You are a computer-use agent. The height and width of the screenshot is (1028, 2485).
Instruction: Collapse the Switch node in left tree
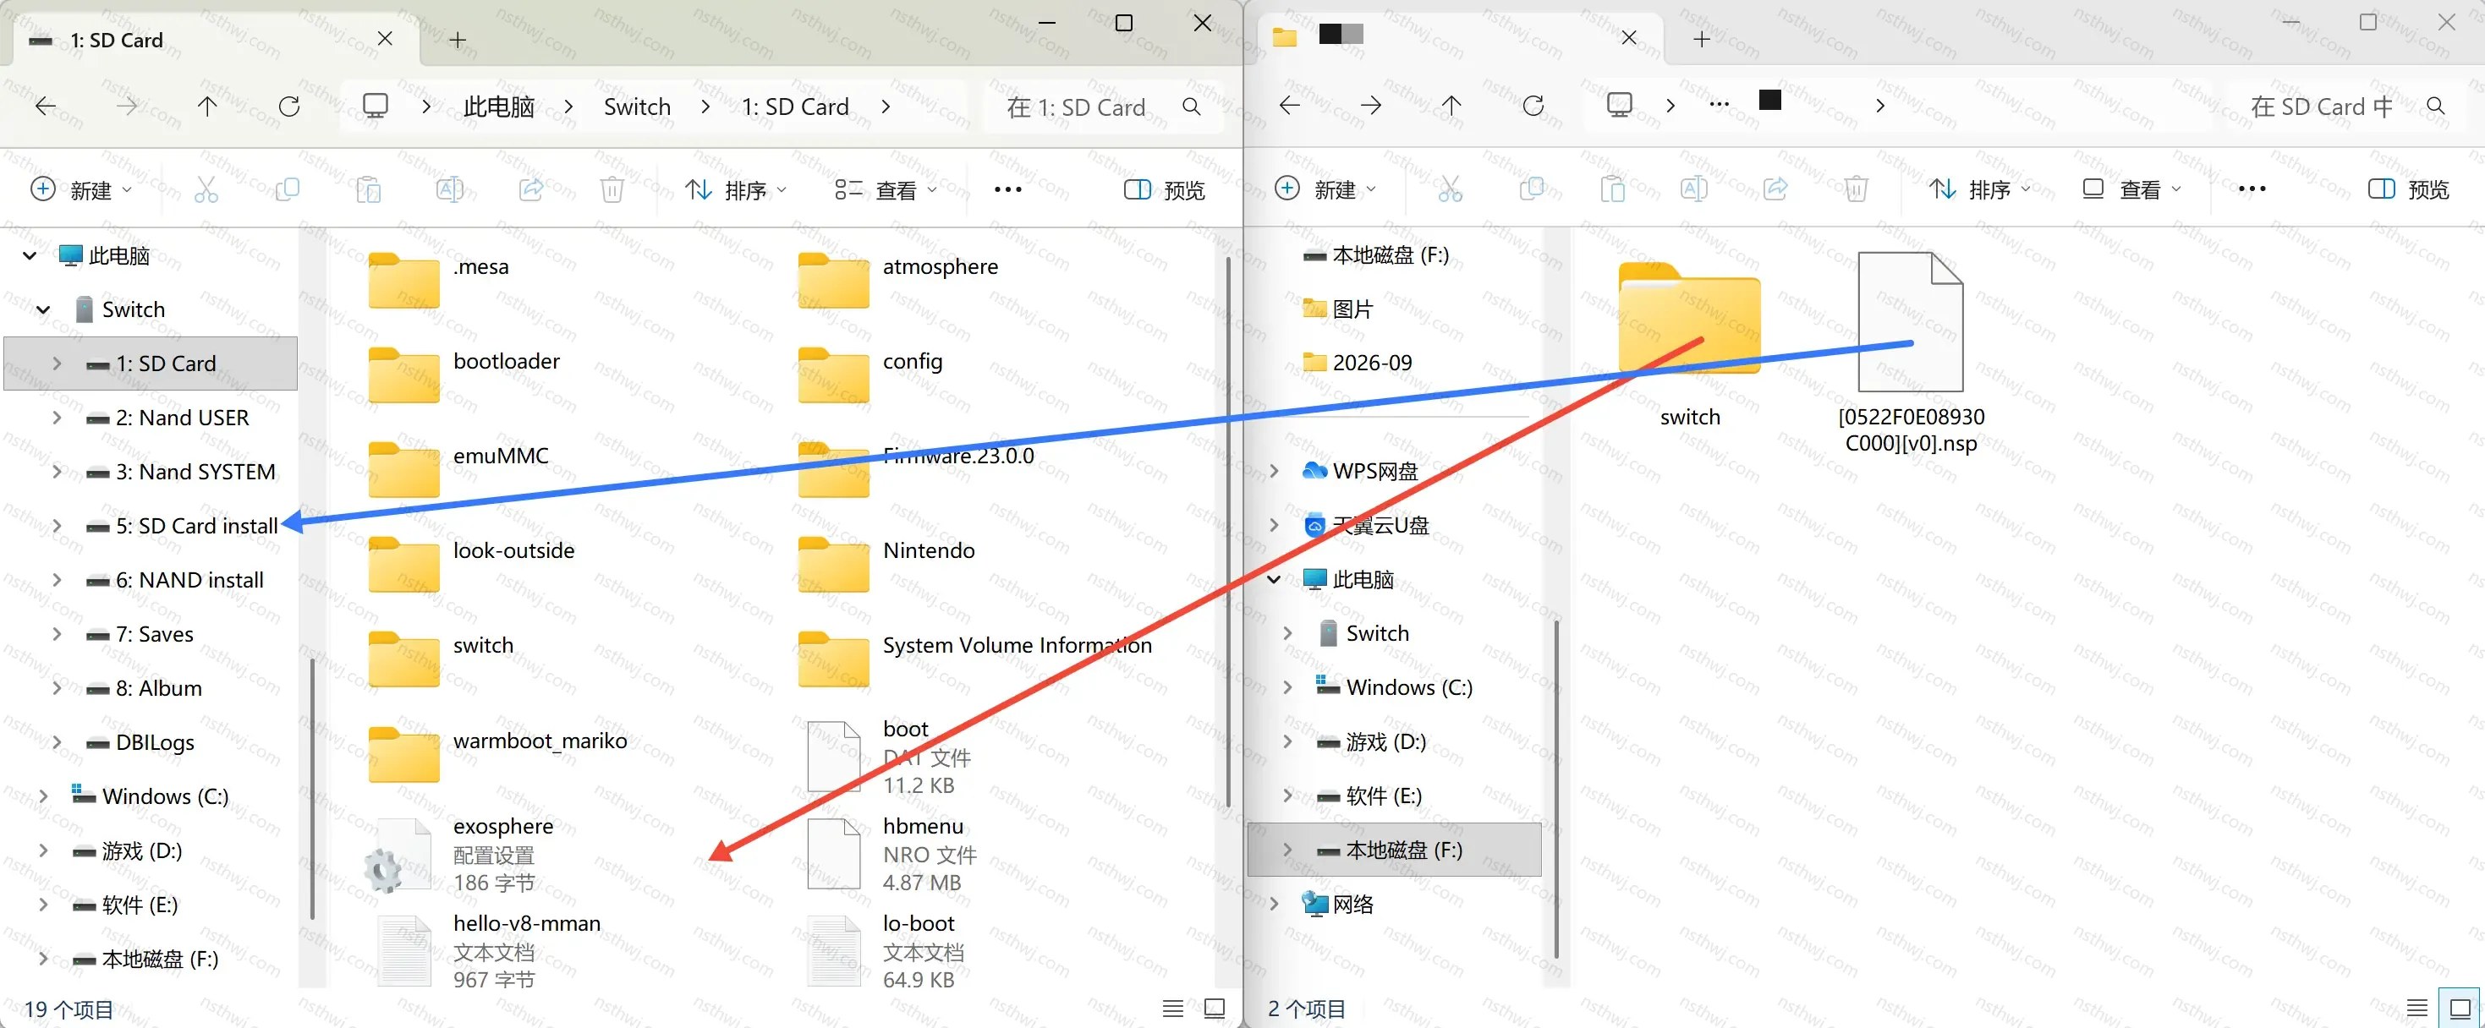coord(42,309)
